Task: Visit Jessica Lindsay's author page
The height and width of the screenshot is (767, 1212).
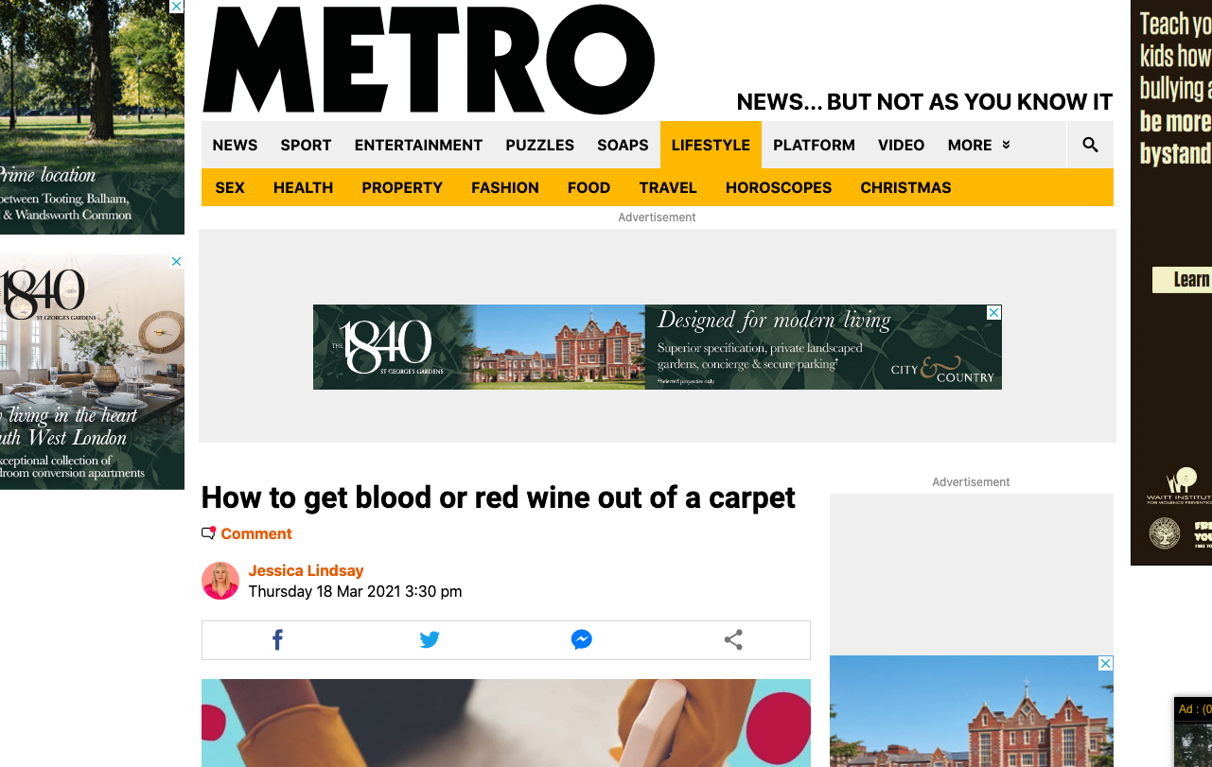Action: tap(306, 570)
